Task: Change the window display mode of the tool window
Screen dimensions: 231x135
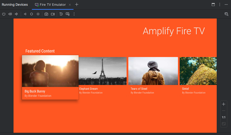Action: (213, 4)
